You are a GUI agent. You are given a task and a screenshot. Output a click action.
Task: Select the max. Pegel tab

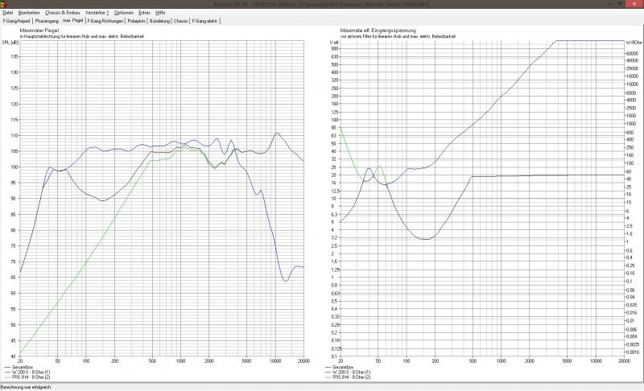pyautogui.click(x=73, y=20)
